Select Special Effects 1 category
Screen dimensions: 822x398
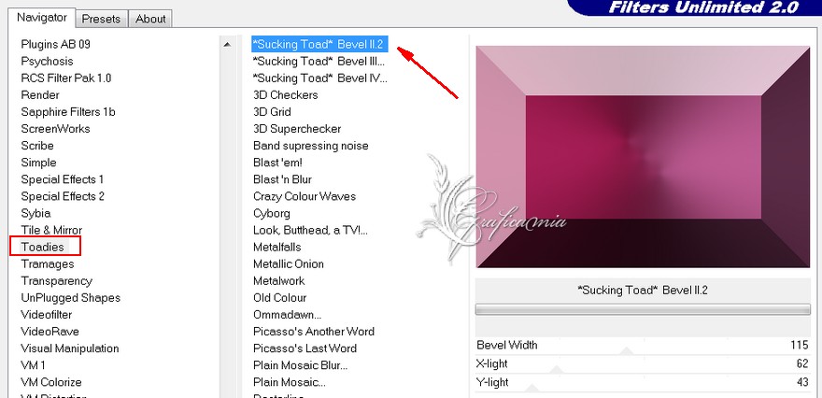[x=63, y=179]
